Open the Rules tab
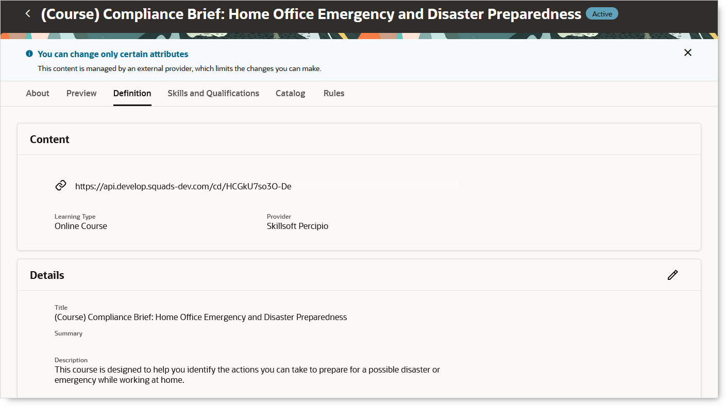Viewport: 726px width, 406px height. (334, 93)
